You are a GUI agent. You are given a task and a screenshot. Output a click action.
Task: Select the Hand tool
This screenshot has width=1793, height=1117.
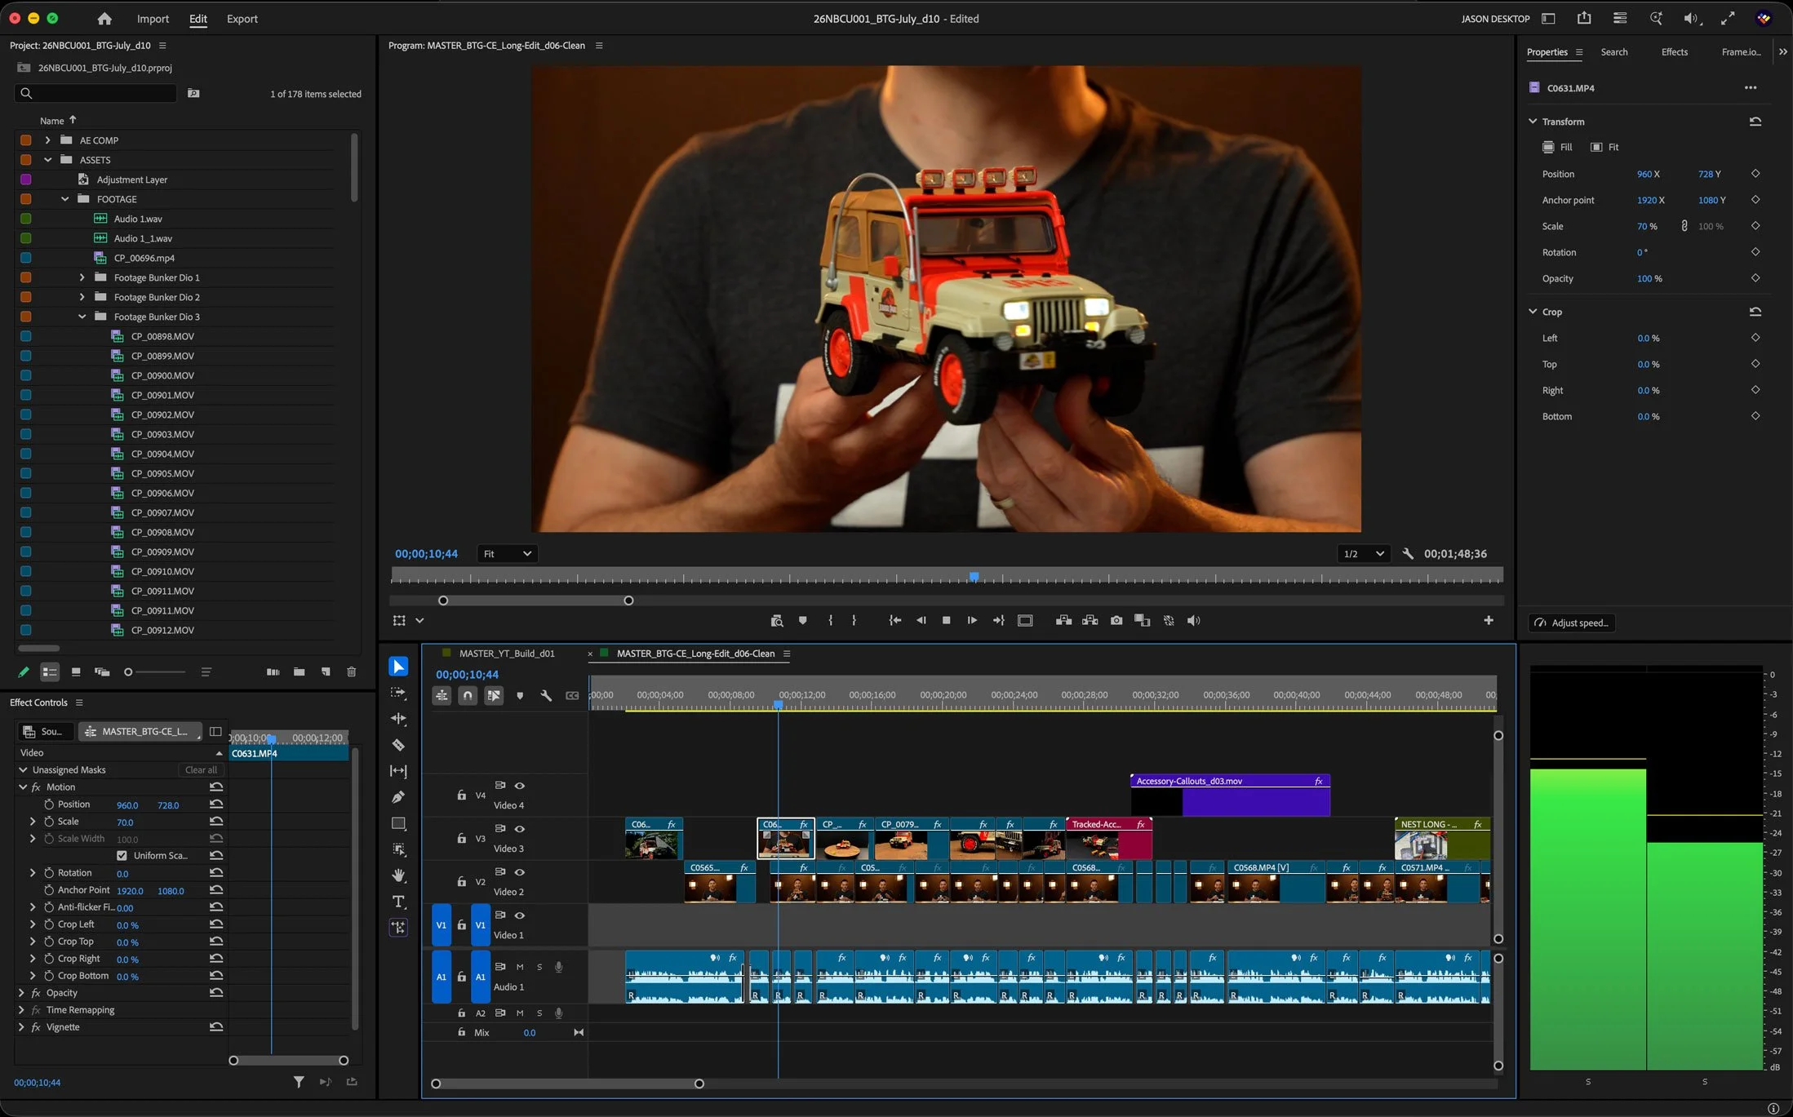click(398, 875)
